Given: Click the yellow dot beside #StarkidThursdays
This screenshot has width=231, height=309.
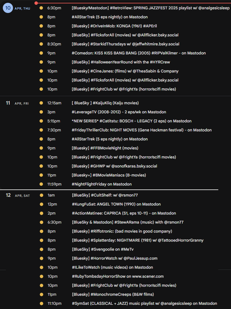Looking at the screenshot, I should [41, 44].
